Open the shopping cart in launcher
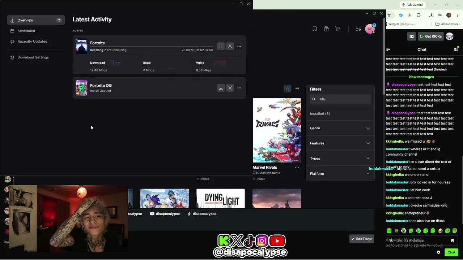This screenshot has width=463, height=260. [x=337, y=29]
